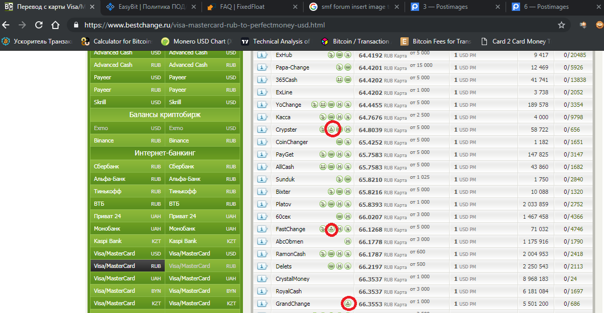Open Card 2 Card Money bookmark
Viewport: 604px width, 313px height.
[516, 41]
